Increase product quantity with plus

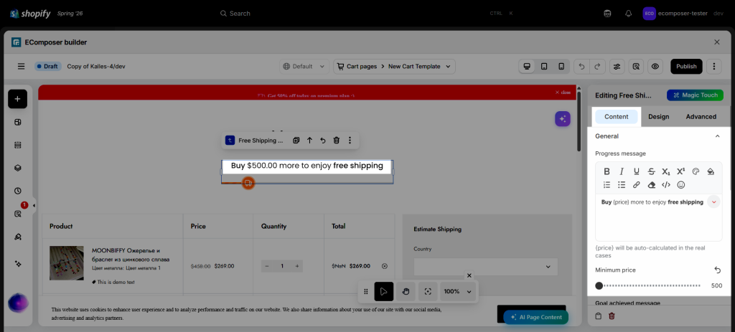pos(296,266)
